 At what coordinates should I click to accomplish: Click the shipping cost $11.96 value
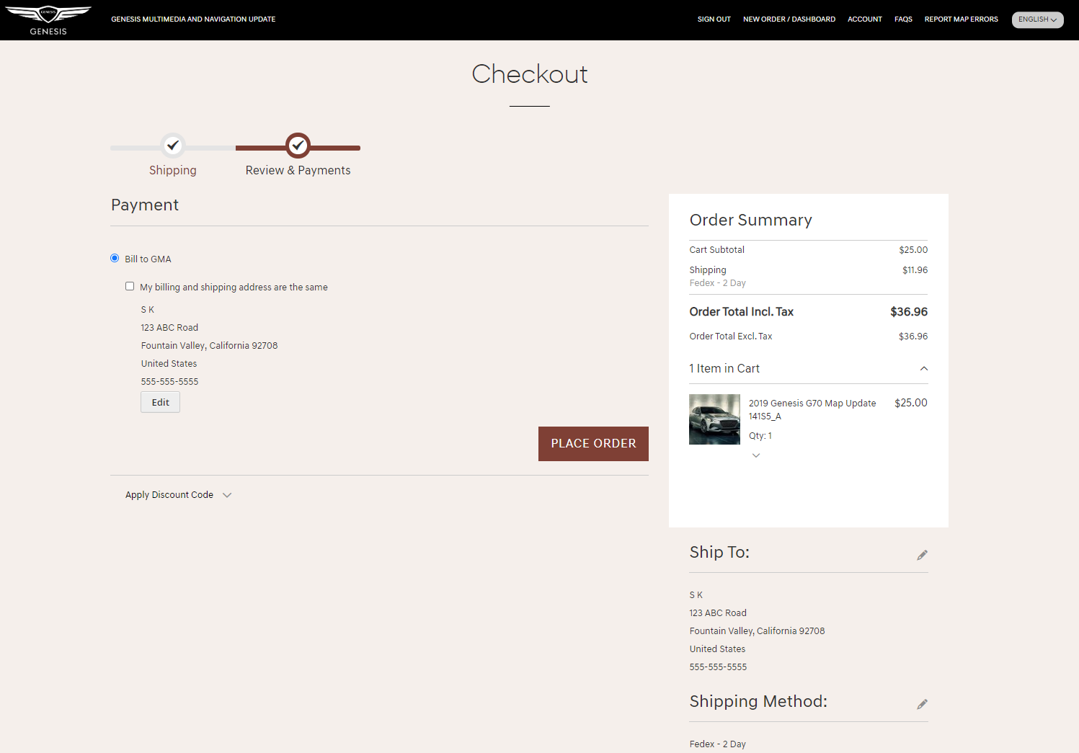point(915,270)
